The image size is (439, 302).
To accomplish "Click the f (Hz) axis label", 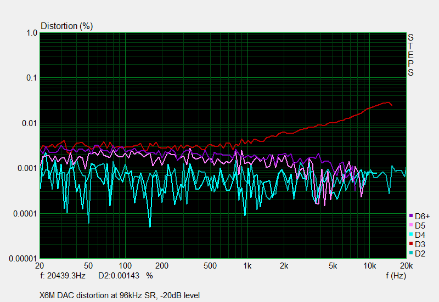I will [396, 276].
